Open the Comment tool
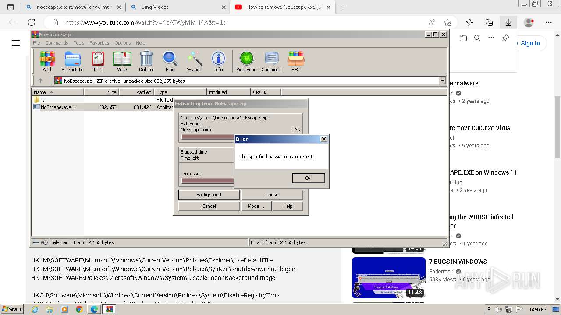This screenshot has width=561, height=315. pyautogui.click(x=271, y=62)
